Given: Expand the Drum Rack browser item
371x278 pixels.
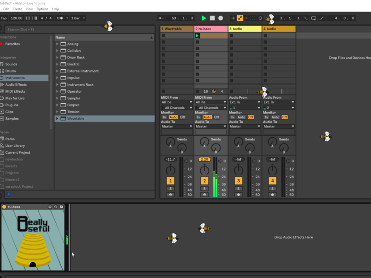Looking at the screenshot, I should tap(58, 57).
